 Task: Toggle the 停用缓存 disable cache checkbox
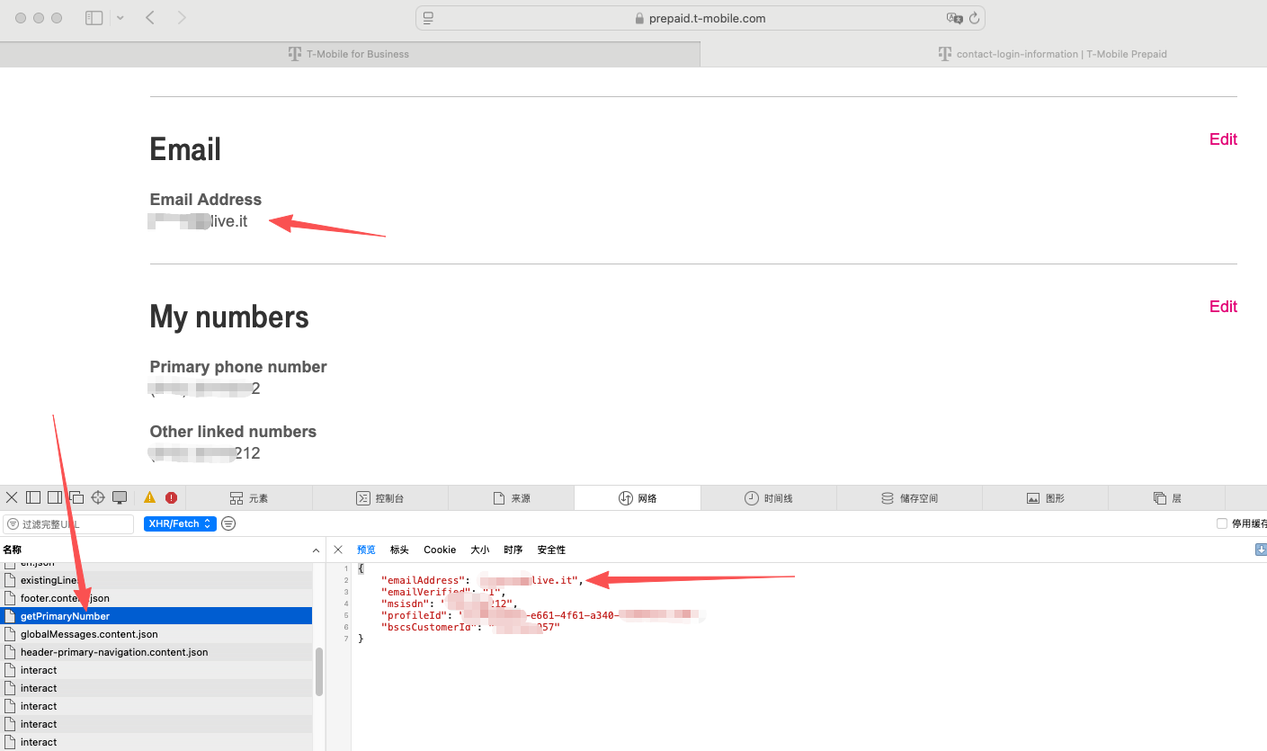point(1221,523)
